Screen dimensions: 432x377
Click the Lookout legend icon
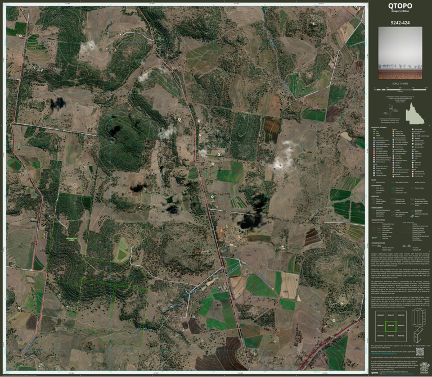tap(374, 171)
